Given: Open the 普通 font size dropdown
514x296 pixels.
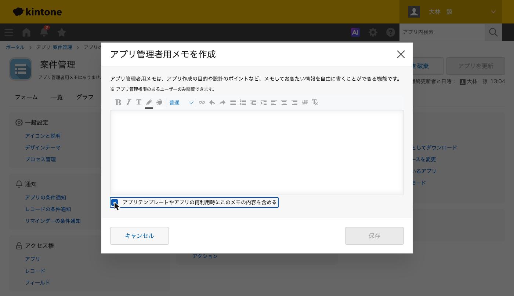Looking at the screenshot, I should [x=181, y=103].
